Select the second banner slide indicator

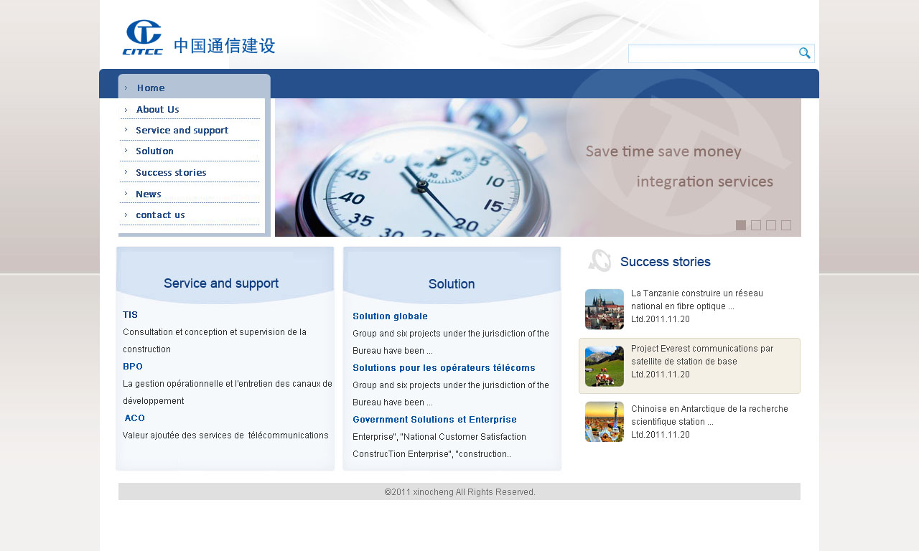click(756, 225)
